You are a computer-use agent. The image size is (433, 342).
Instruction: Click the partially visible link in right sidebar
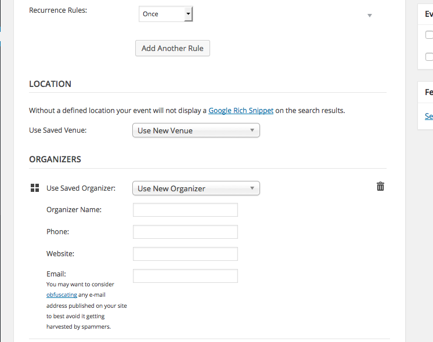click(428, 117)
